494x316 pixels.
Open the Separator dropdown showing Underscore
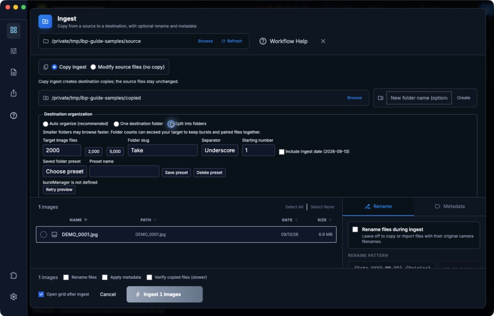(220, 150)
